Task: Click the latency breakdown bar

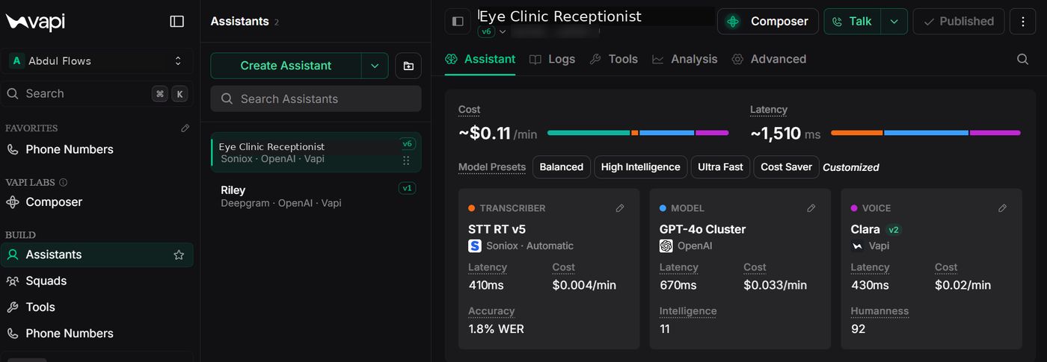Action: [x=926, y=133]
